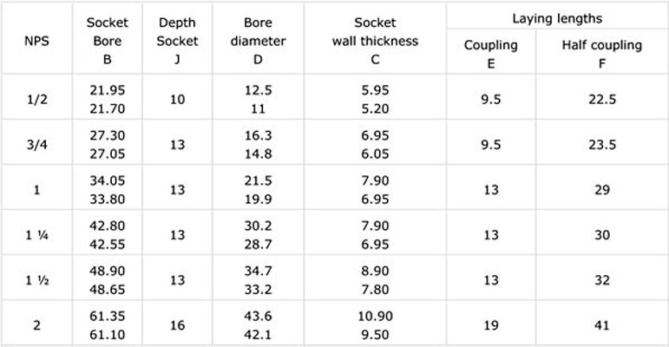Click the Coupling E subheader
The width and height of the screenshot is (669, 347).
[490, 54]
